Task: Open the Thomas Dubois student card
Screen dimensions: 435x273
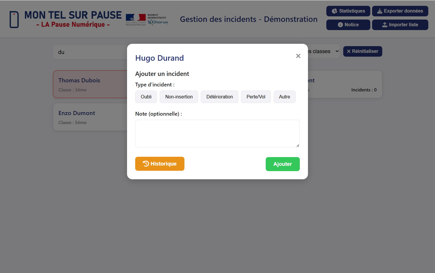Action: click(90, 84)
